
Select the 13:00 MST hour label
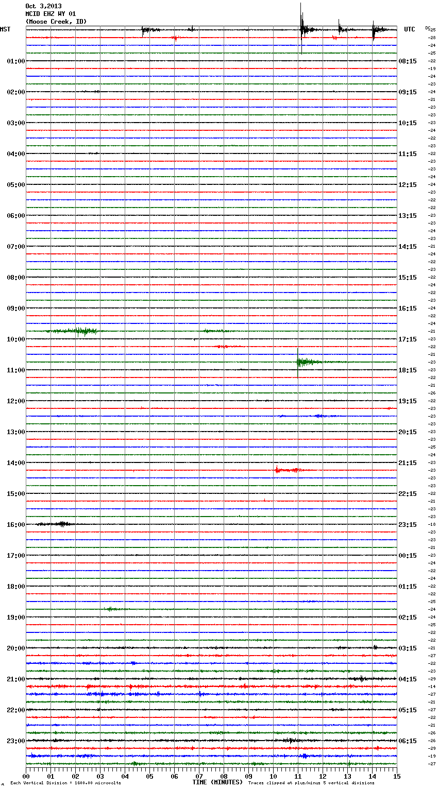coord(16,432)
